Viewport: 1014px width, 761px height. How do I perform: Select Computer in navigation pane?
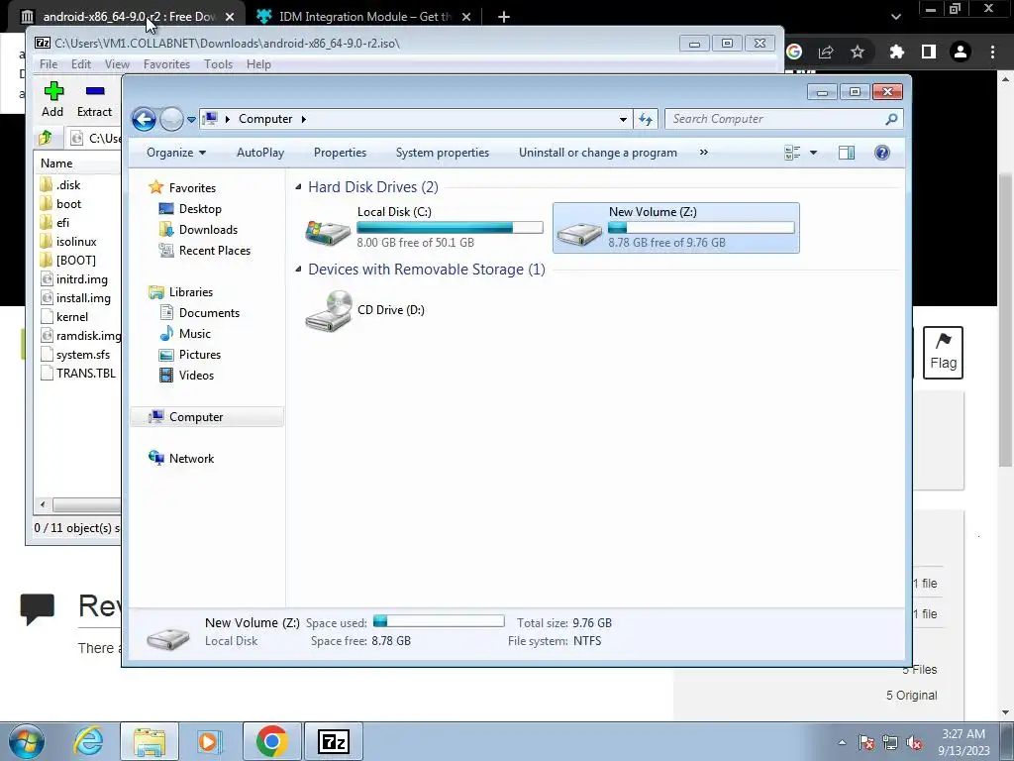tap(207, 417)
